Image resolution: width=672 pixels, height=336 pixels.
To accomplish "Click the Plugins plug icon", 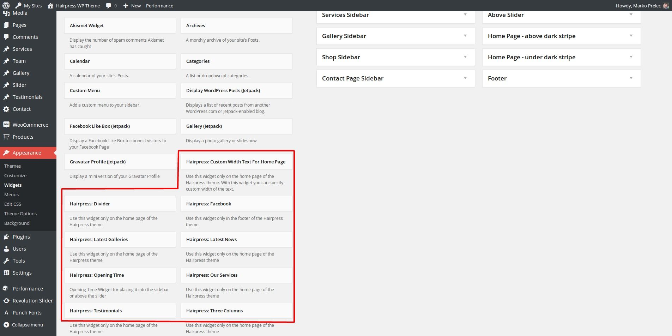I will [6, 237].
